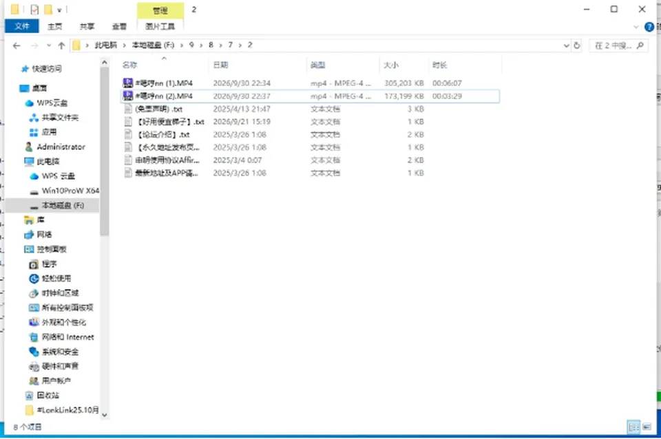Collapse the ribbon using the chevron
Image resolution: width=661 pixels, height=439 pixels.
coord(636,27)
